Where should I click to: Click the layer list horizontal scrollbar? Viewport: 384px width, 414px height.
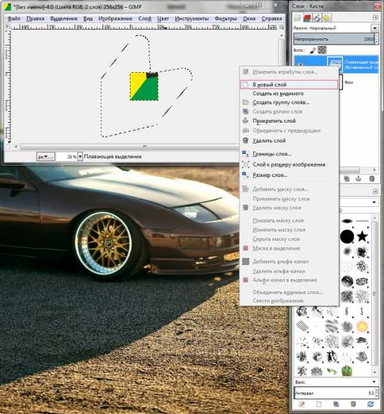tap(349, 169)
